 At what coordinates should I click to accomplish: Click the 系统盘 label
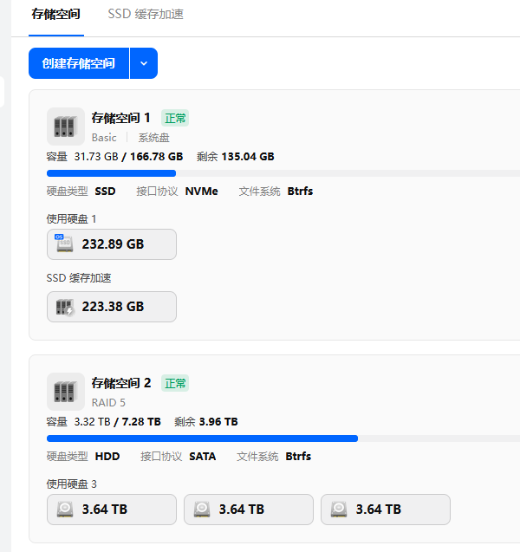click(x=154, y=138)
